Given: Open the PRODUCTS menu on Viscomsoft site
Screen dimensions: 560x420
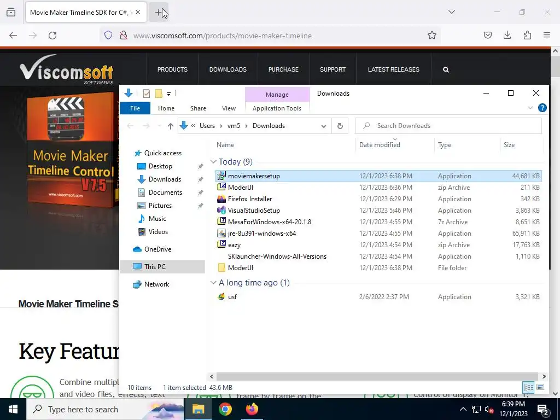Looking at the screenshot, I should 172,69.
